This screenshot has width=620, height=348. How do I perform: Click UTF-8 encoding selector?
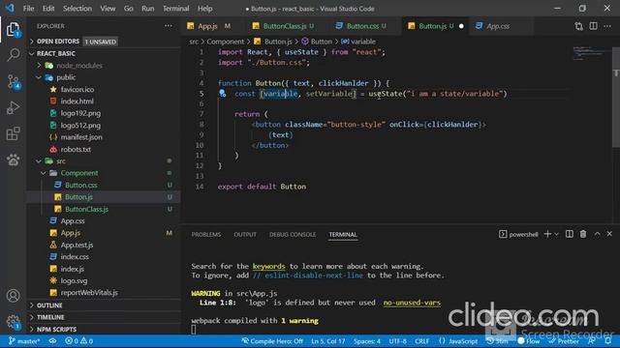pyautogui.click(x=397, y=341)
